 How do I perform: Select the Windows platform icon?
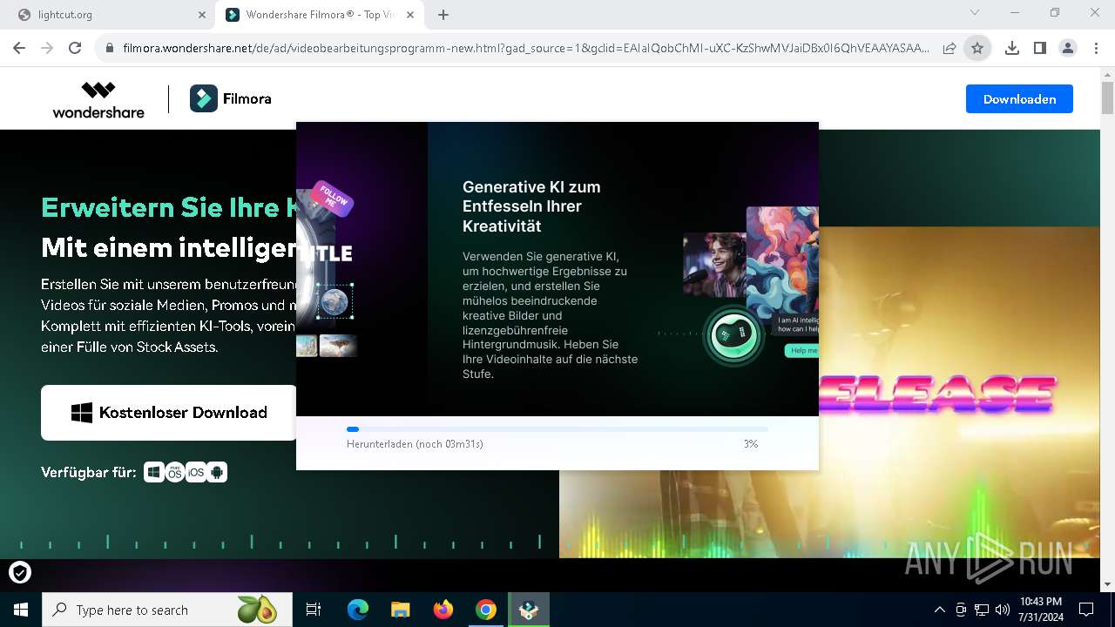click(x=154, y=472)
